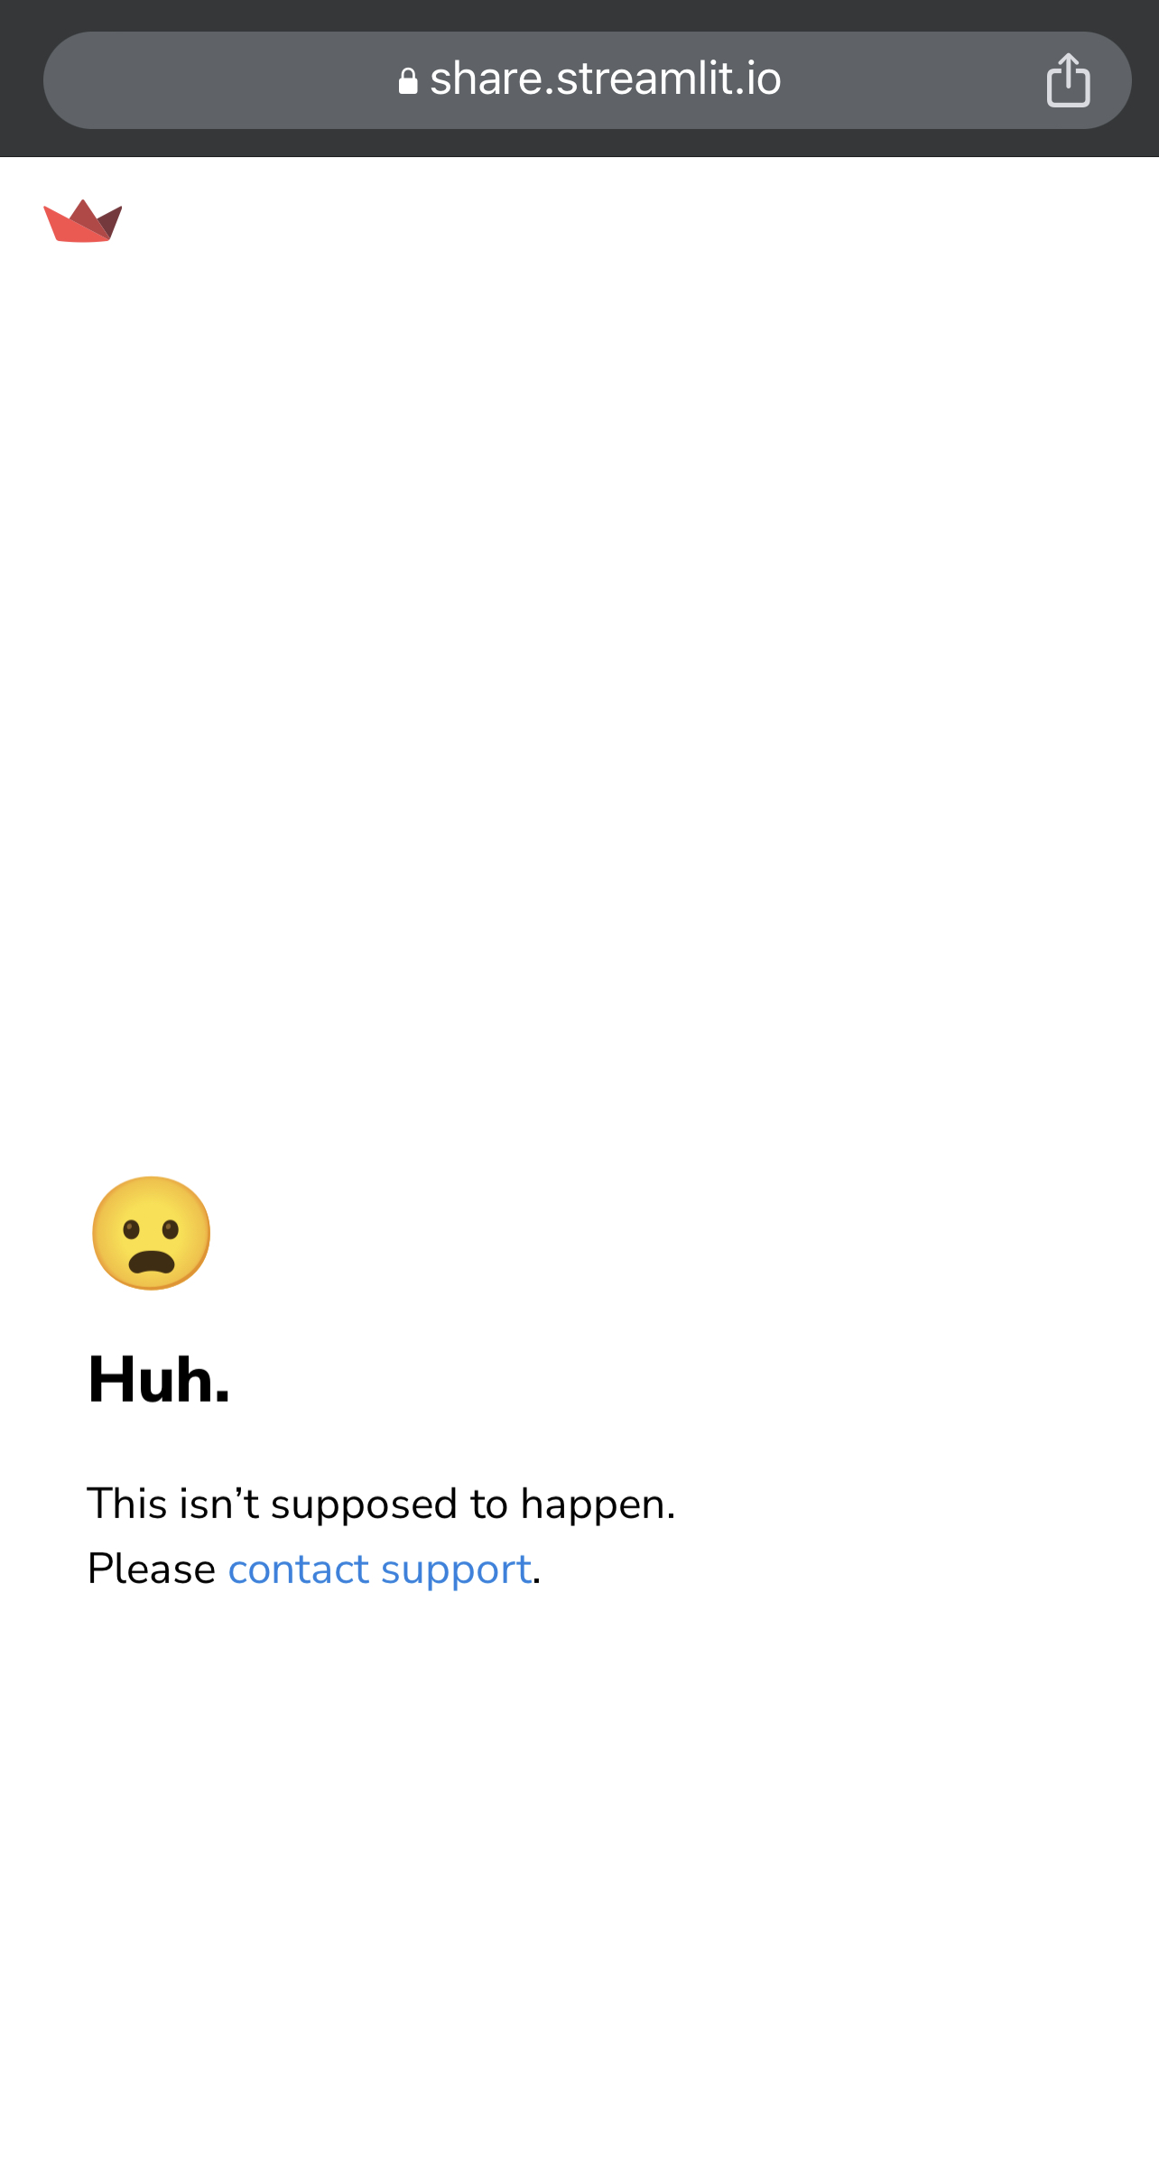Click the 'This isn't supposed to happen.' sentence
Screen dimensions: 1159x2176
click(x=381, y=1505)
